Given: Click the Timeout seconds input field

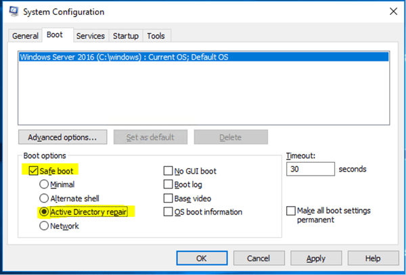Looking at the screenshot, I should tap(311, 169).
